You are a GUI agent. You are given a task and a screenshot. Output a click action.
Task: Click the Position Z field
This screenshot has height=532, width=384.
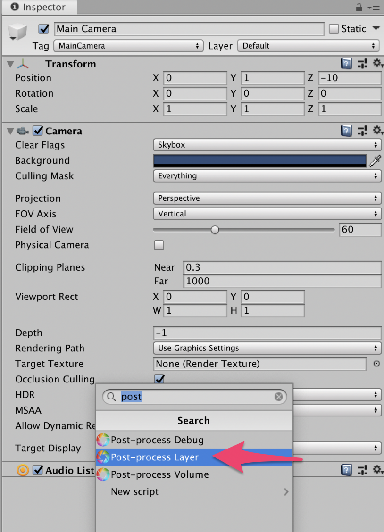pyautogui.click(x=350, y=78)
